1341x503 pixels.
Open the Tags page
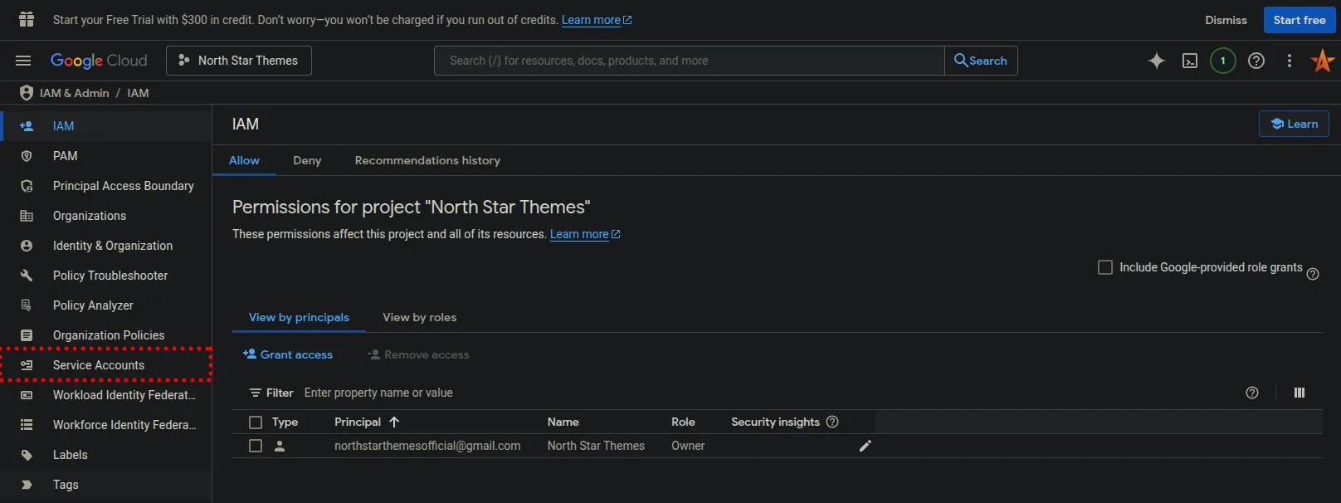[105, 485]
